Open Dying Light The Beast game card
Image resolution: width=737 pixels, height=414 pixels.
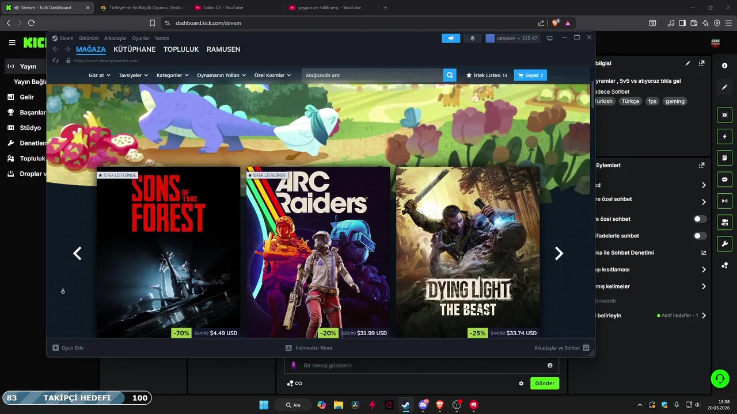pyautogui.click(x=468, y=252)
